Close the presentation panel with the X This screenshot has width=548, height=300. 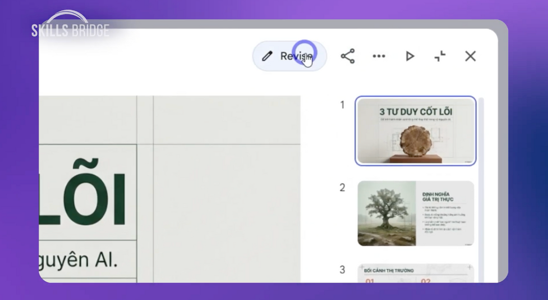click(x=470, y=56)
